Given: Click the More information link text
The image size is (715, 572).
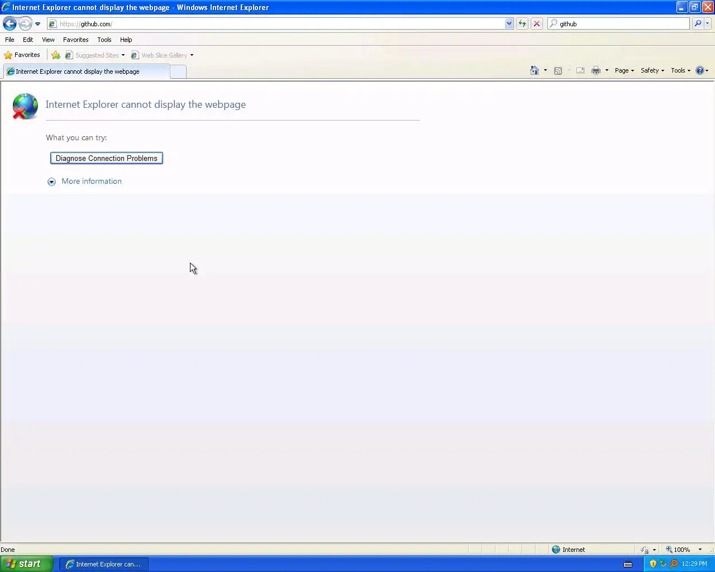Looking at the screenshot, I should coord(92,181).
